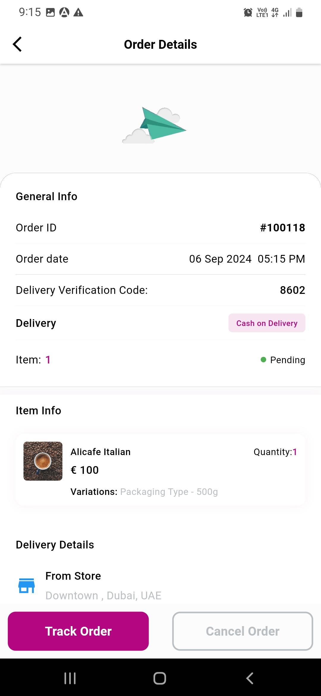Select the gallery icon in status bar
Viewport: 321px width, 696px height.
point(50,12)
